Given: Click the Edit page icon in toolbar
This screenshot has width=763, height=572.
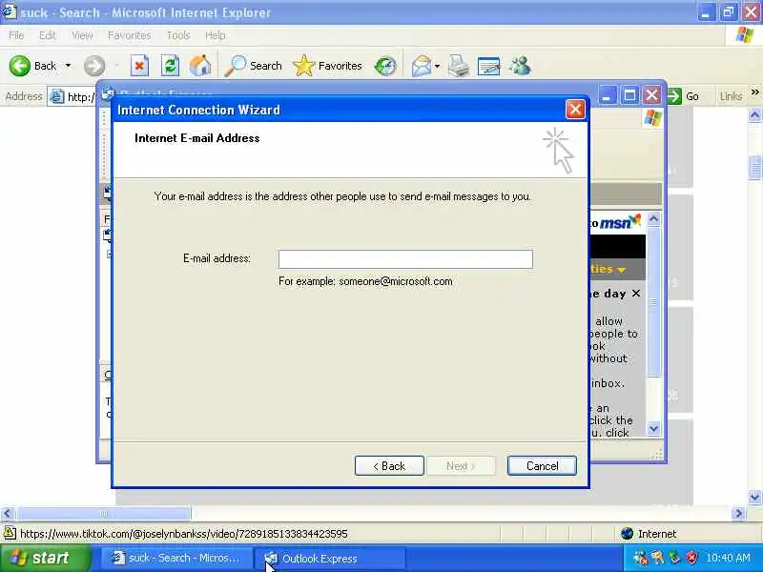Looking at the screenshot, I should (489, 66).
